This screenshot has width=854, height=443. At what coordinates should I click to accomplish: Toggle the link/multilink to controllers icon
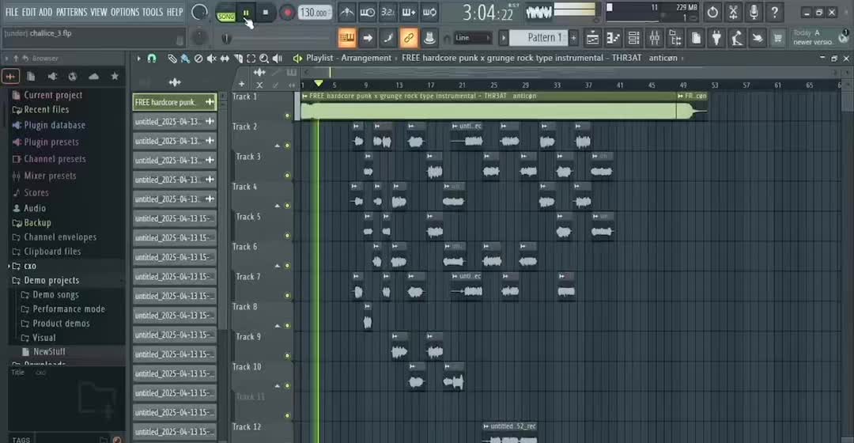click(408, 38)
